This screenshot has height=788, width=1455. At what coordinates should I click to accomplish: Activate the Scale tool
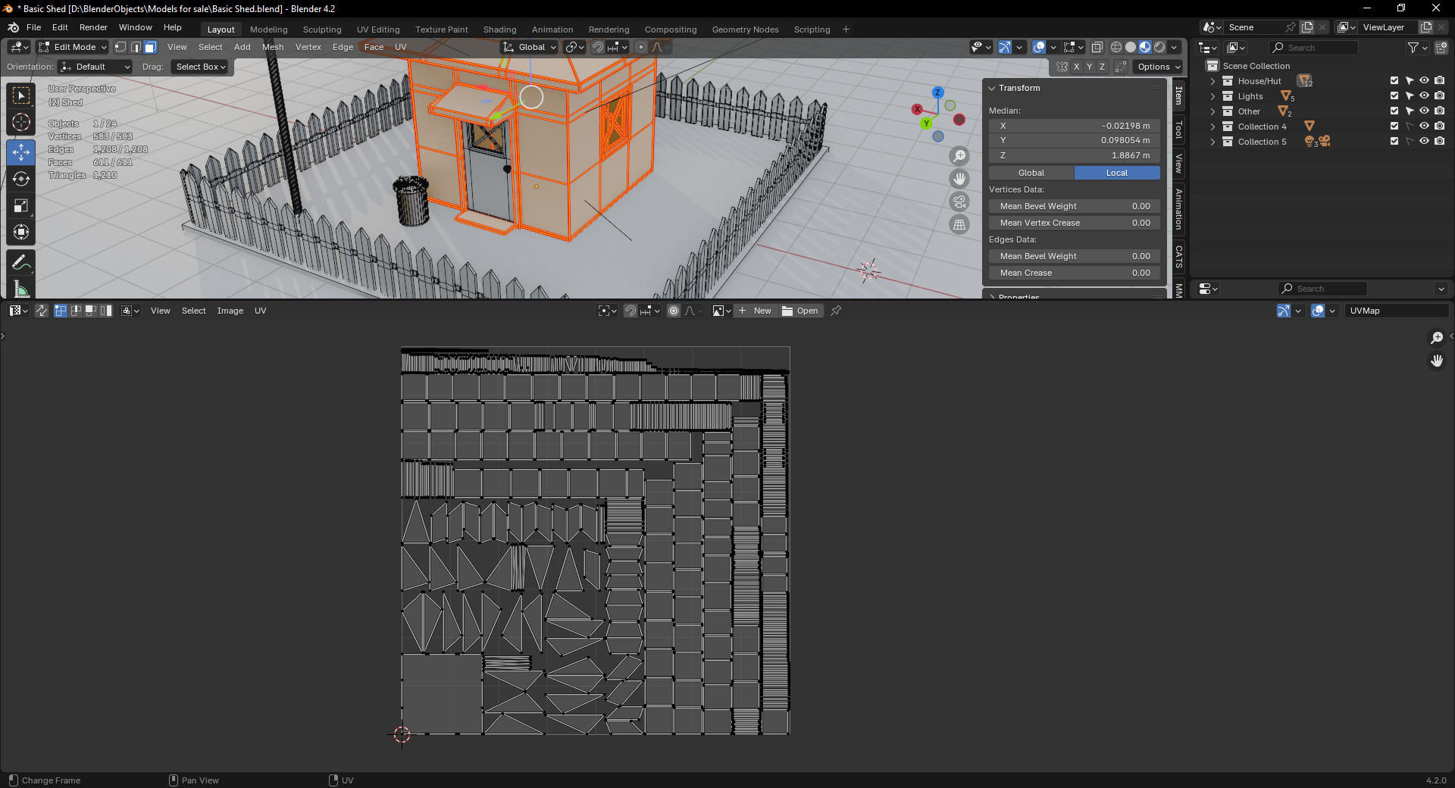(21, 205)
